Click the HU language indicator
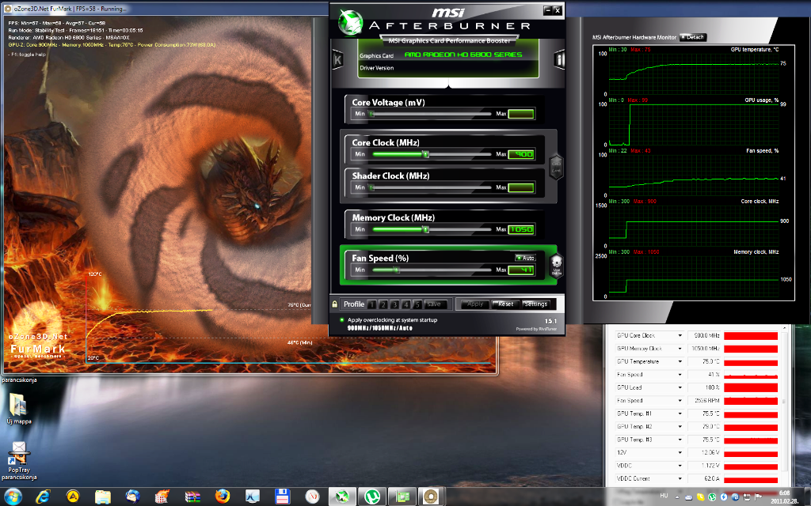This screenshot has height=506, width=811. point(664,496)
